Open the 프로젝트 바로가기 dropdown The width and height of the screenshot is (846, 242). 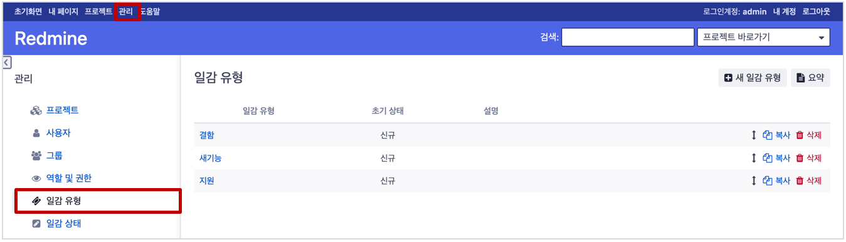click(x=763, y=37)
